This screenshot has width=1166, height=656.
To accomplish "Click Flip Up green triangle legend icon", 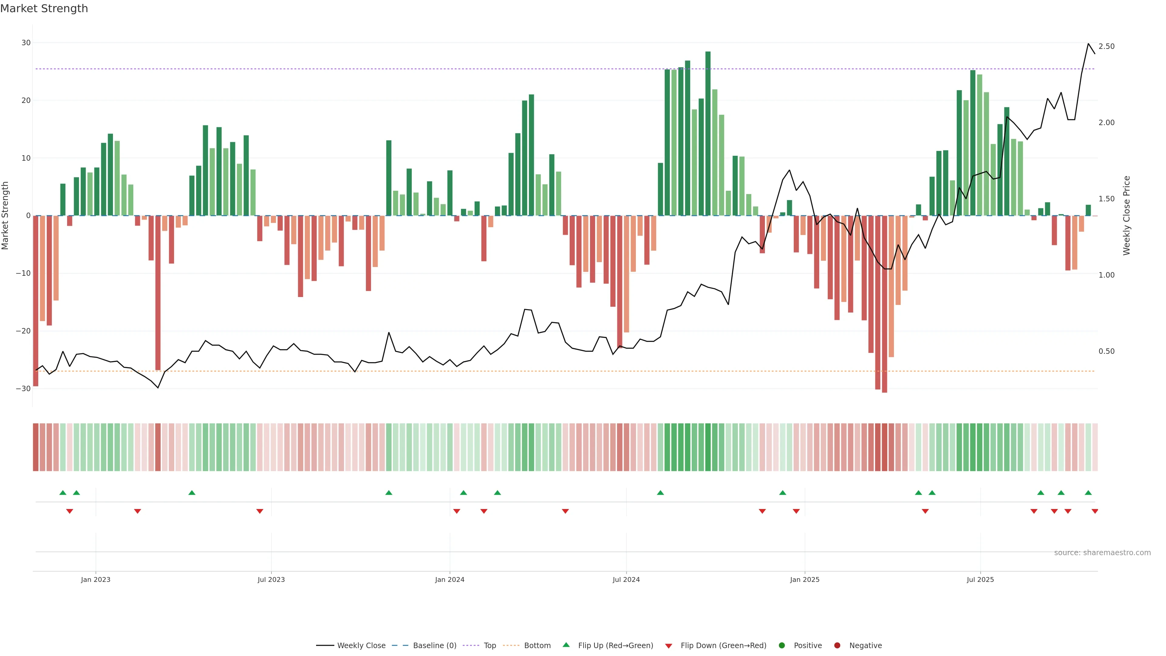I will point(566,645).
